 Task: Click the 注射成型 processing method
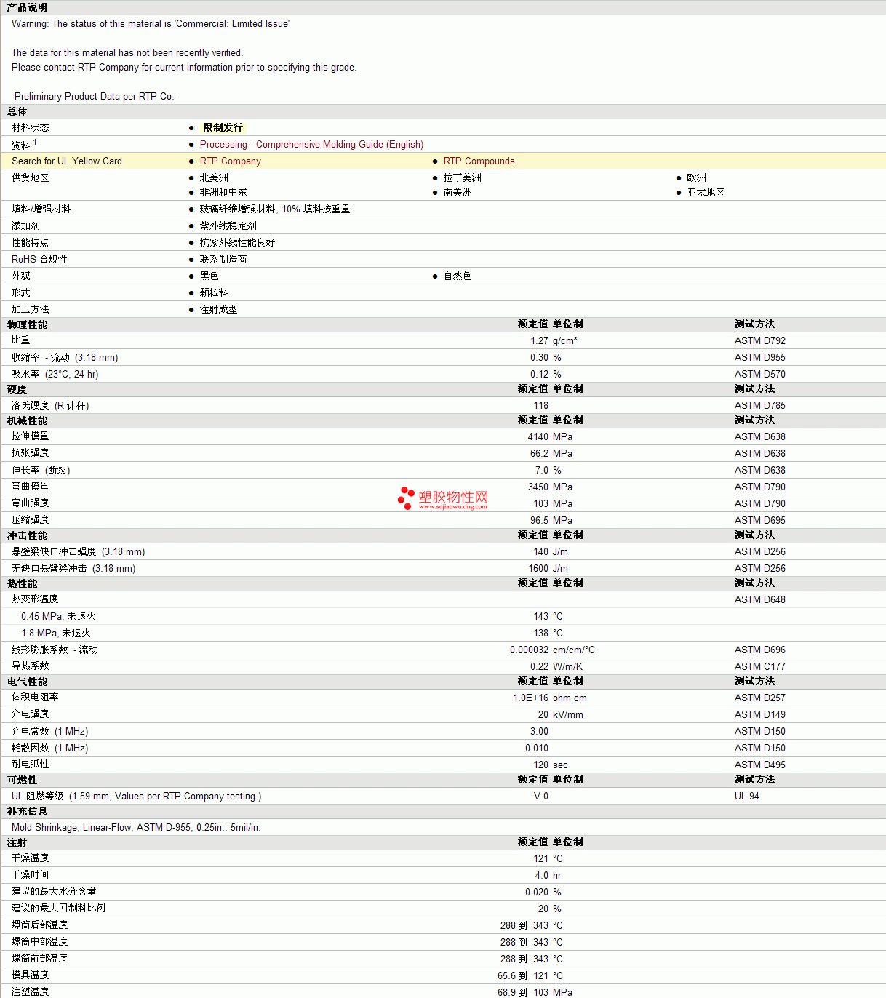[218, 309]
